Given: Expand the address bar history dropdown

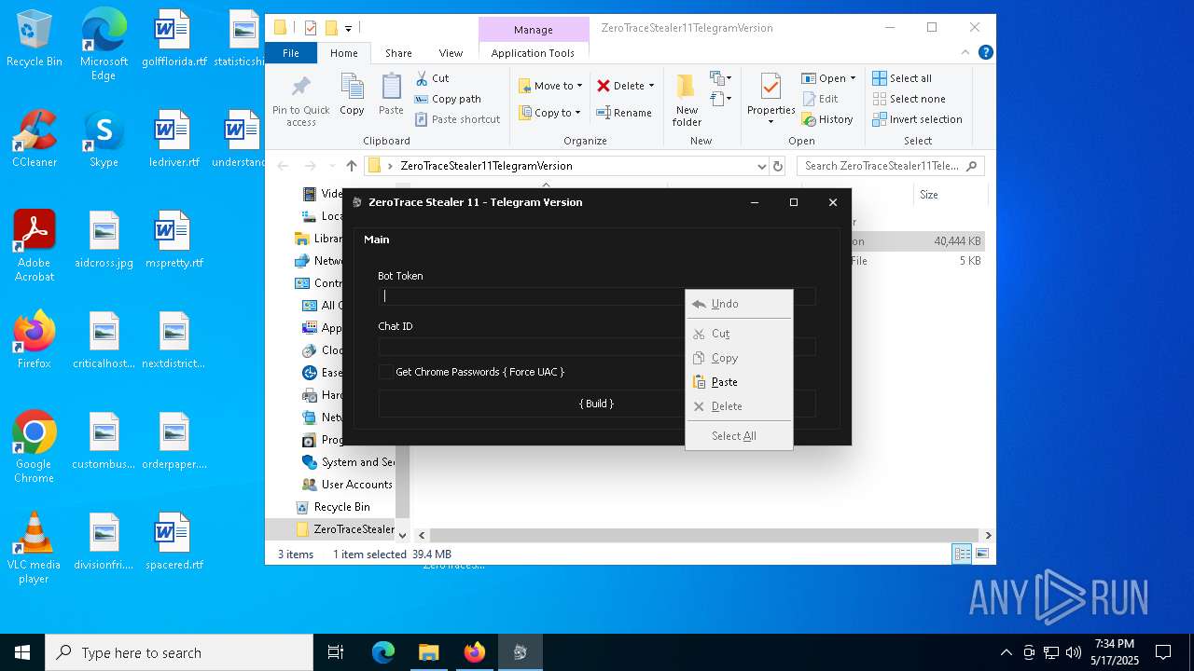Looking at the screenshot, I should pyautogui.click(x=761, y=166).
